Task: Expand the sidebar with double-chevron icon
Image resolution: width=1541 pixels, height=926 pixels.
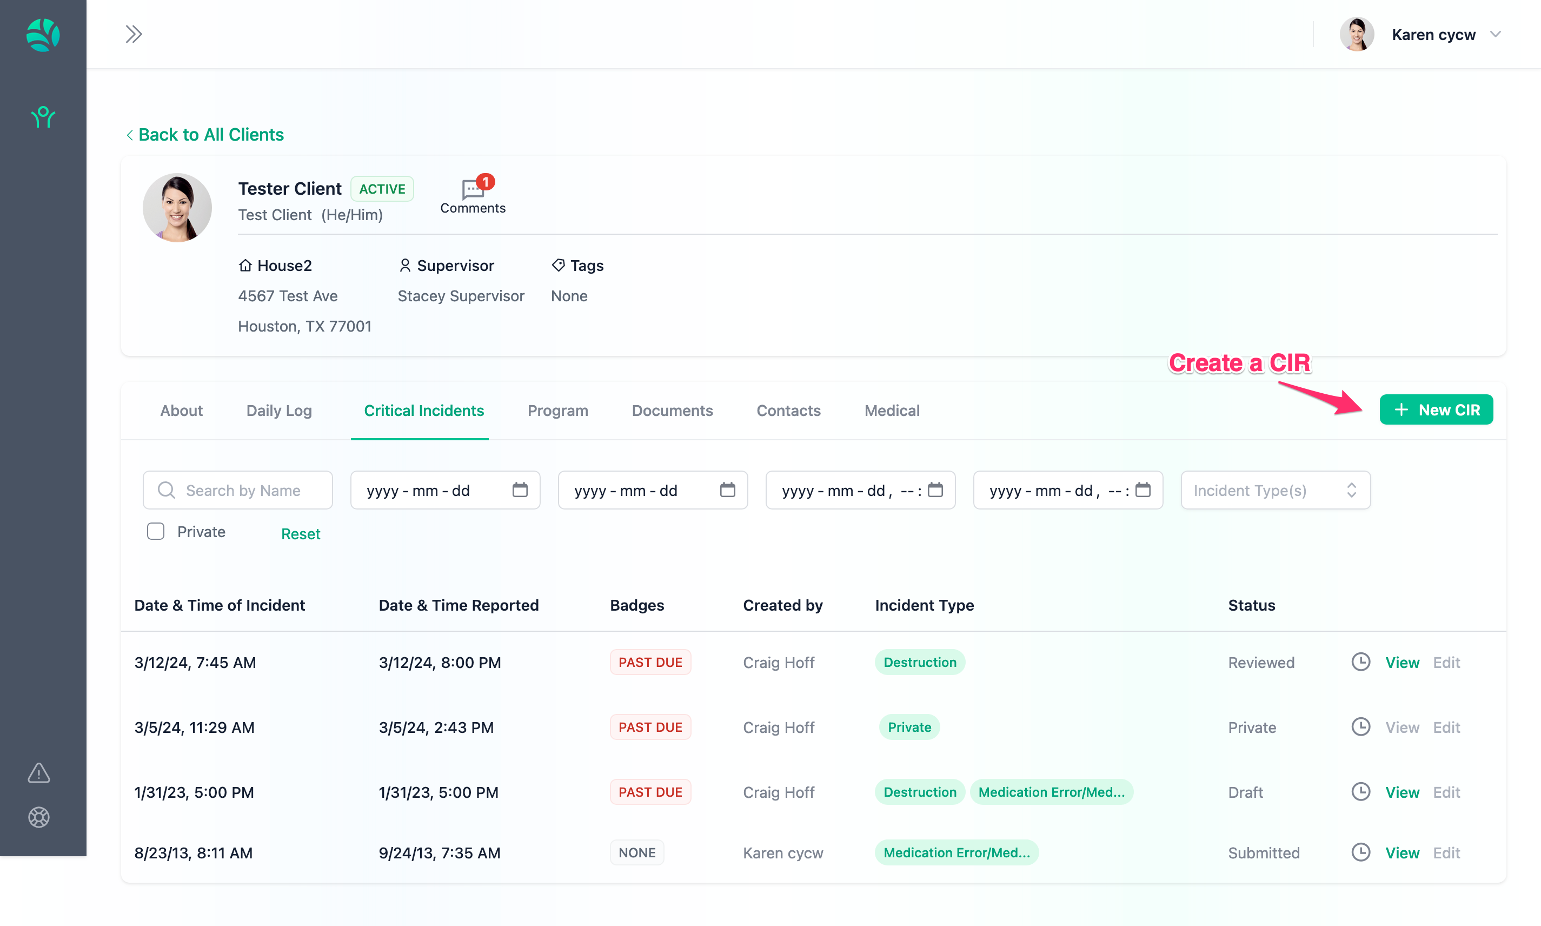Action: pos(134,34)
